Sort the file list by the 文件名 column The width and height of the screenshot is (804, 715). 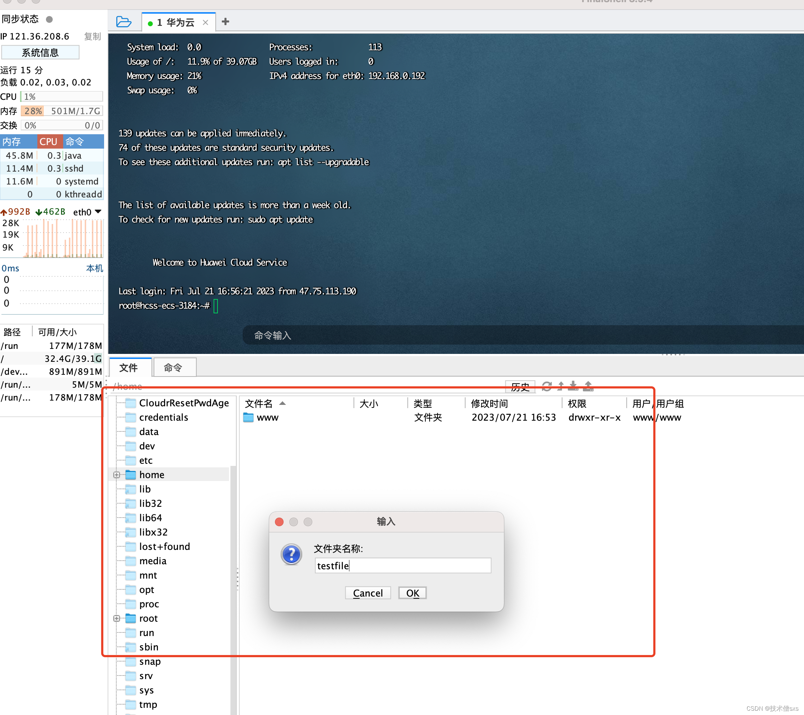click(259, 403)
